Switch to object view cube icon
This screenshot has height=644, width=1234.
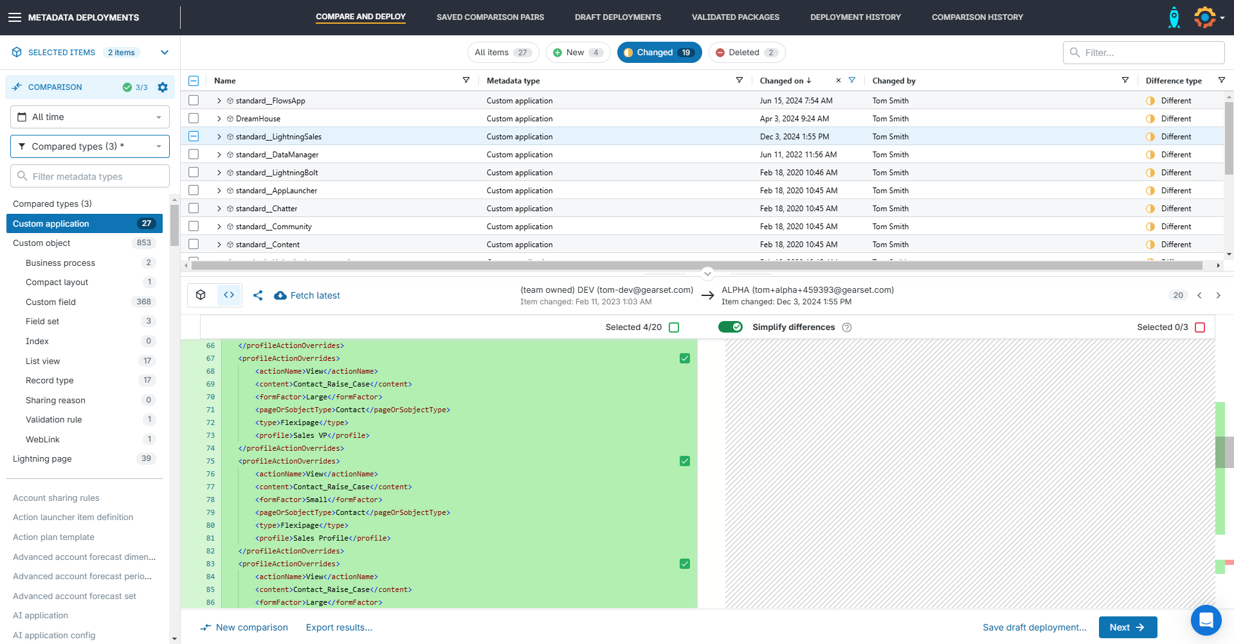click(x=201, y=295)
